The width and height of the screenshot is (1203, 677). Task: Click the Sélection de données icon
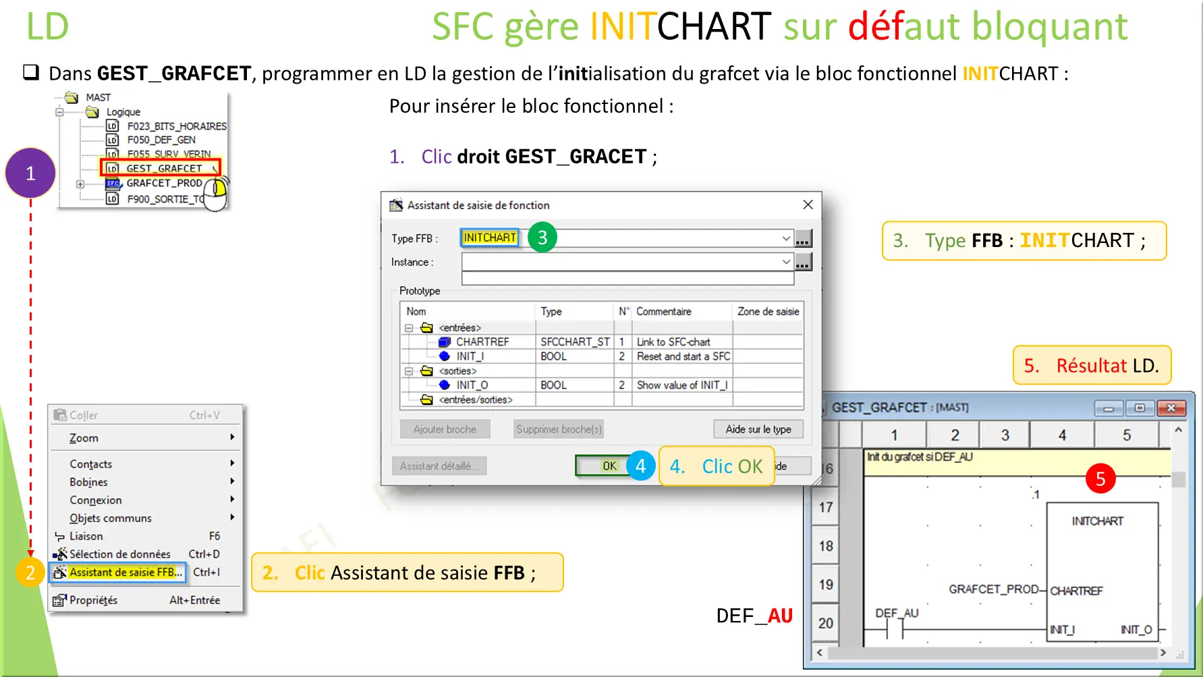61,554
